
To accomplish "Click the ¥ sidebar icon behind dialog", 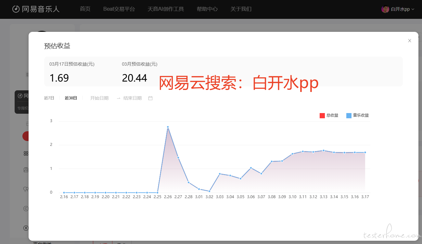I will point(26,228).
